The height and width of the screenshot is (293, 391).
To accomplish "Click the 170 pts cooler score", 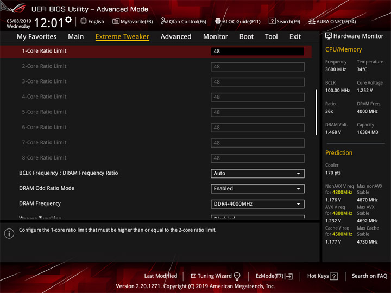I will pos(333,173).
